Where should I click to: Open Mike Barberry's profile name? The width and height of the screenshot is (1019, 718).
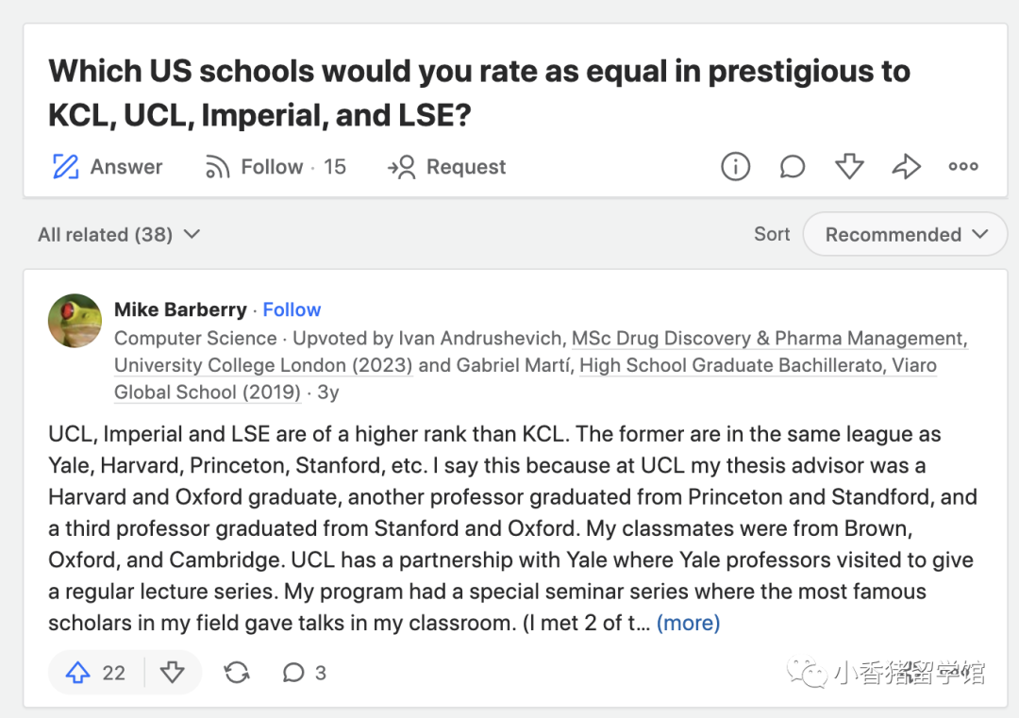point(180,309)
